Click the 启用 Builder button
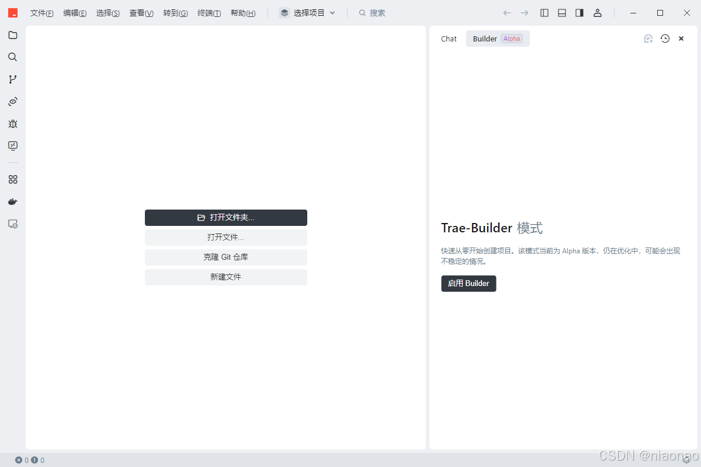 pyautogui.click(x=469, y=284)
